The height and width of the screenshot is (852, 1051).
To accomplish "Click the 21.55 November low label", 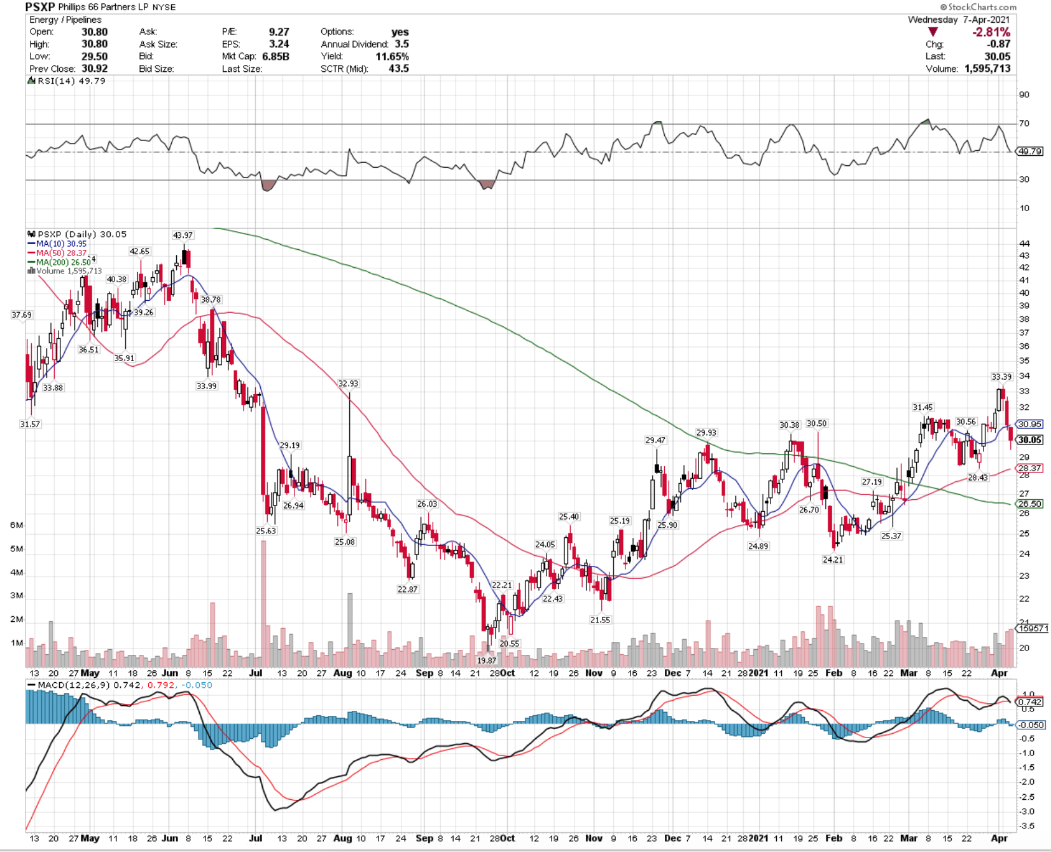I will coord(600,620).
